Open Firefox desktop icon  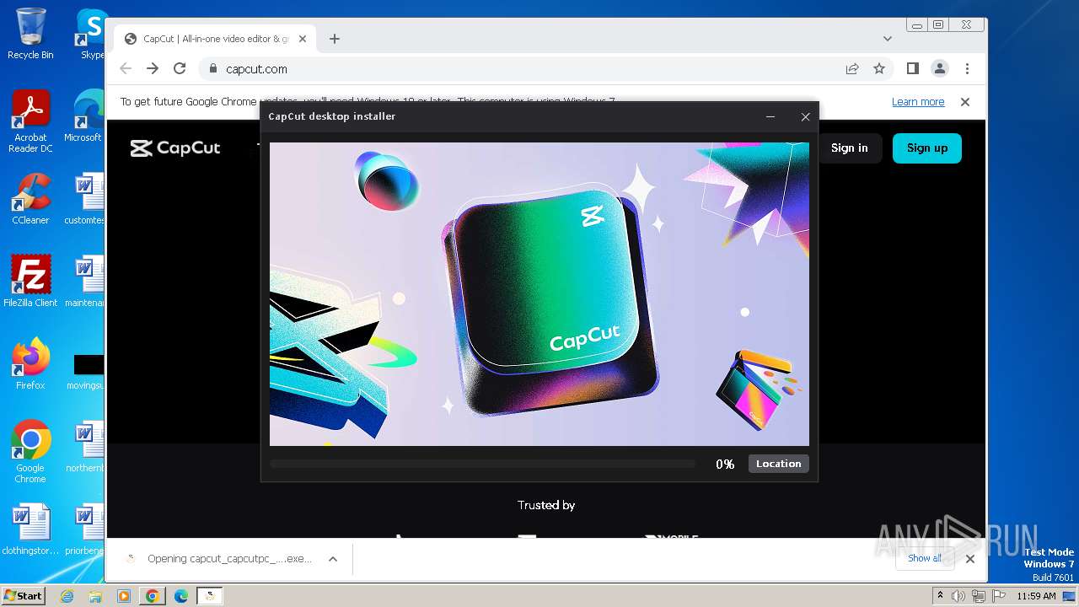pyautogui.click(x=30, y=364)
